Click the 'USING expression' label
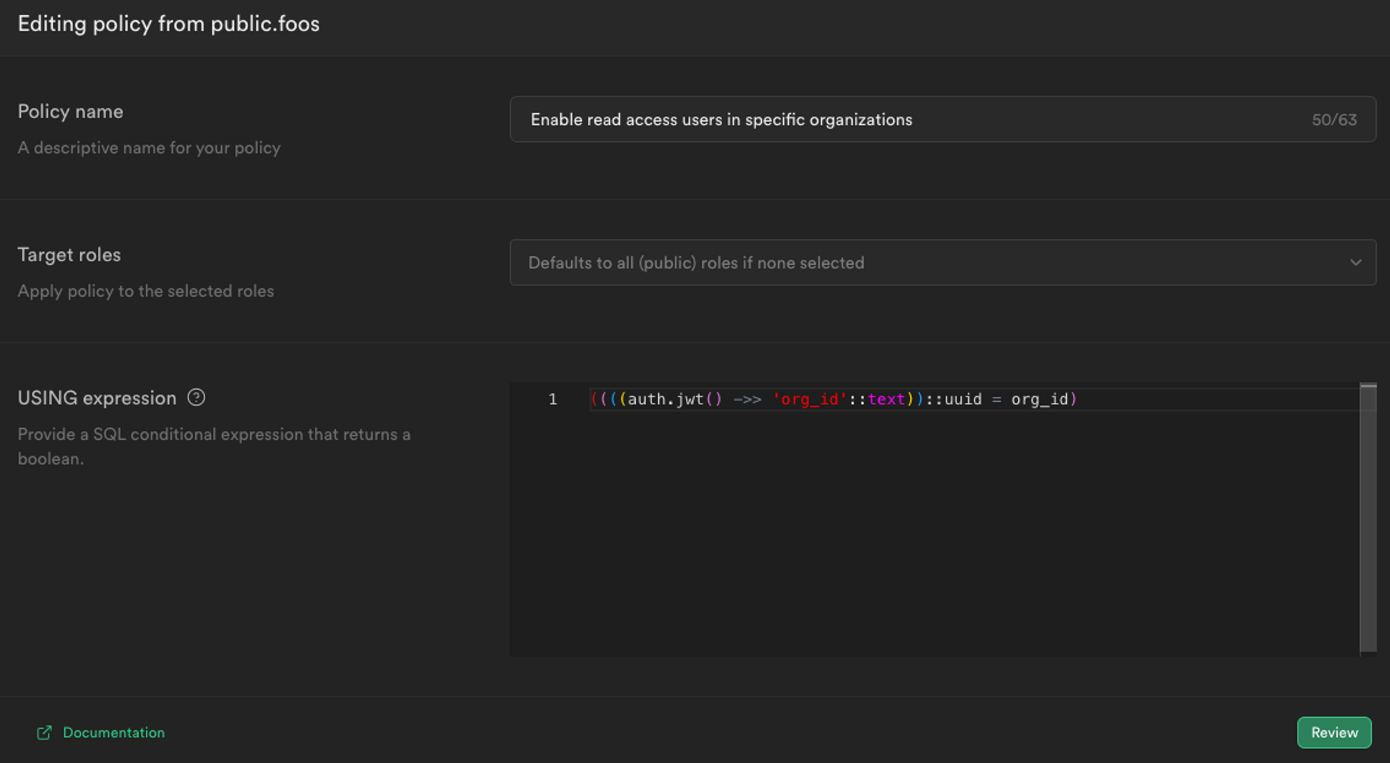The height and width of the screenshot is (763, 1390). [97, 397]
